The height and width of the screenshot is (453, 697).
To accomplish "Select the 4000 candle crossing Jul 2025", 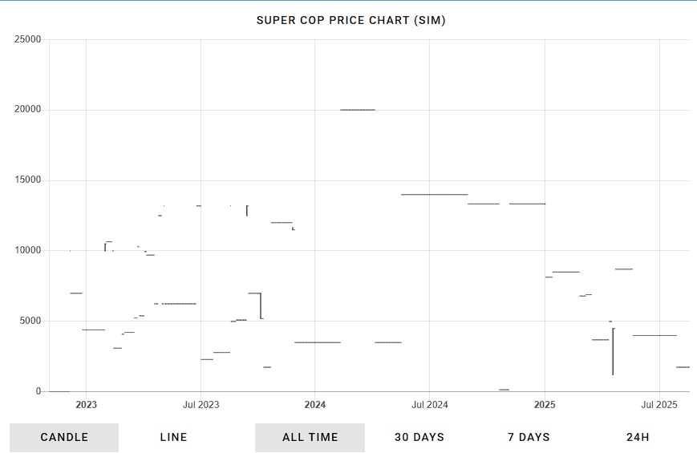I will [654, 335].
